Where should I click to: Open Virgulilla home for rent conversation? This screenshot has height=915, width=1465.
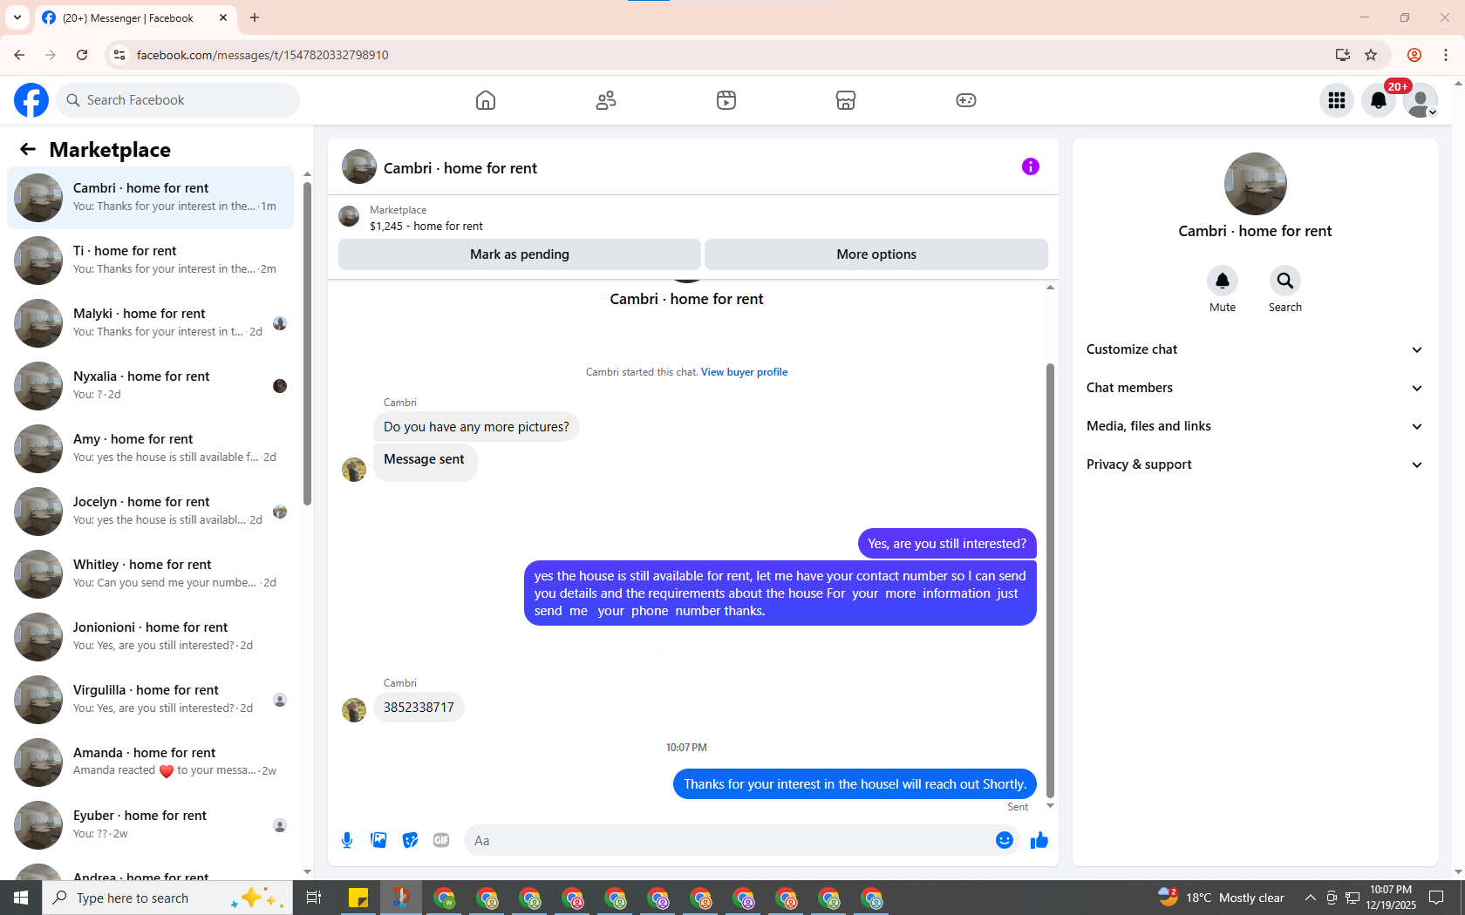(x=151, y=700)
